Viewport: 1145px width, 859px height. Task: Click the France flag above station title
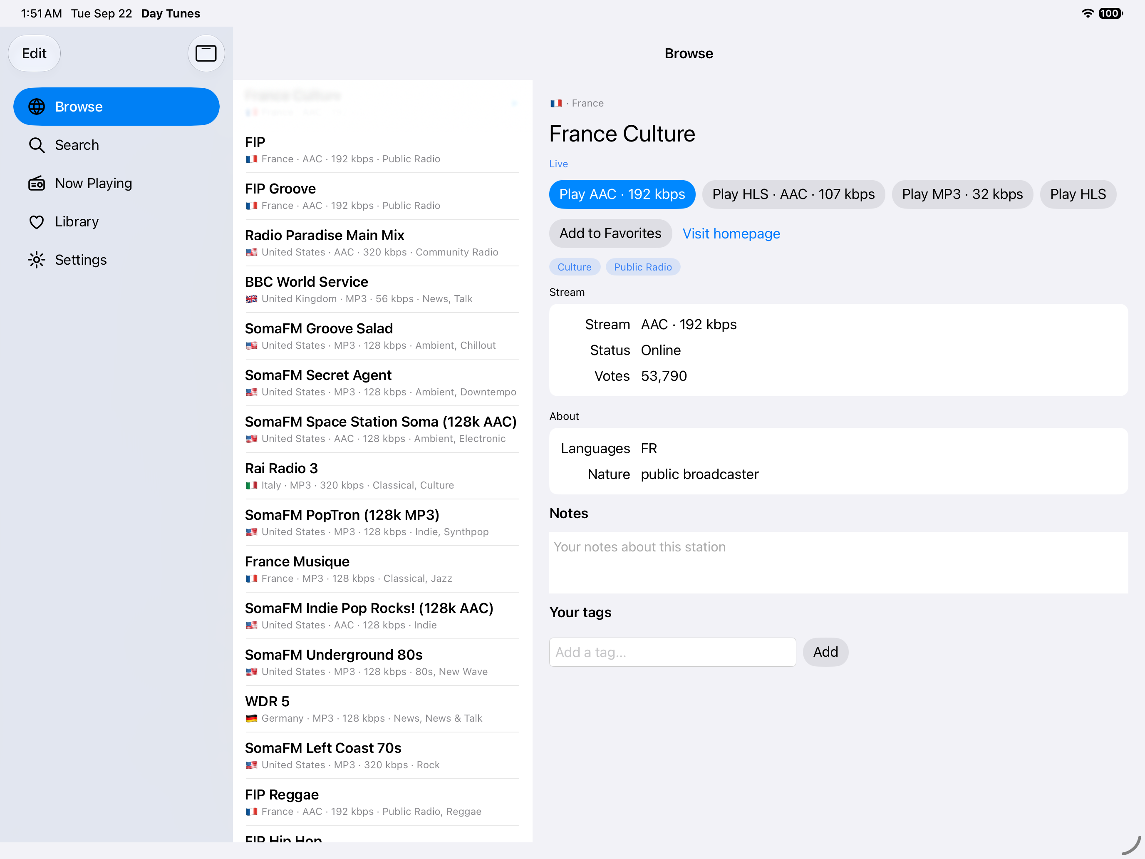(556, 104)
